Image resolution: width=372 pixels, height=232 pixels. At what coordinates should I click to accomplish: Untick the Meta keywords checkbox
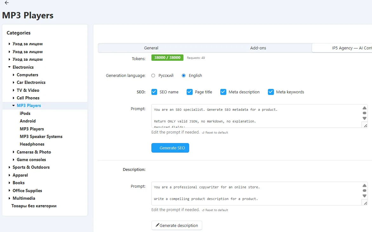[271, 92]
